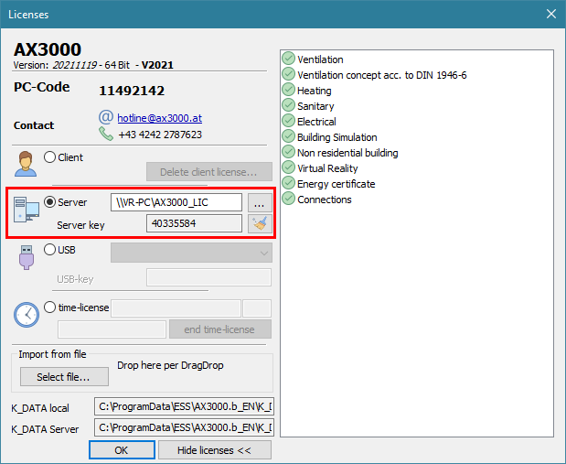566x464 pixels.
Task: Click the Virtual Reality check icon
Action: 288,167
